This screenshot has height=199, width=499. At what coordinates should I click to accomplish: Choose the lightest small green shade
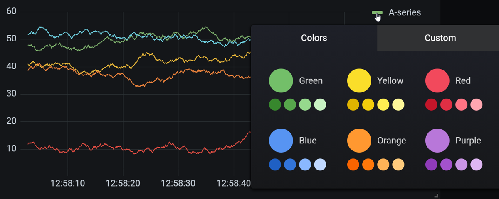coord(320,104)
